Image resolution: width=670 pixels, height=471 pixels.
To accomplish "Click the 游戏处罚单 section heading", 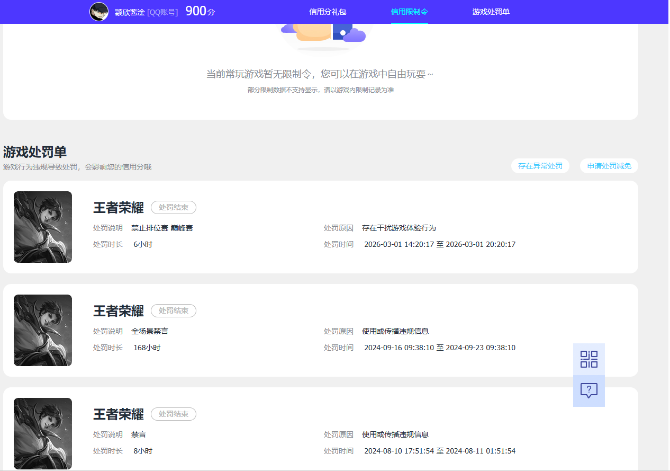I will coord(35,152).
